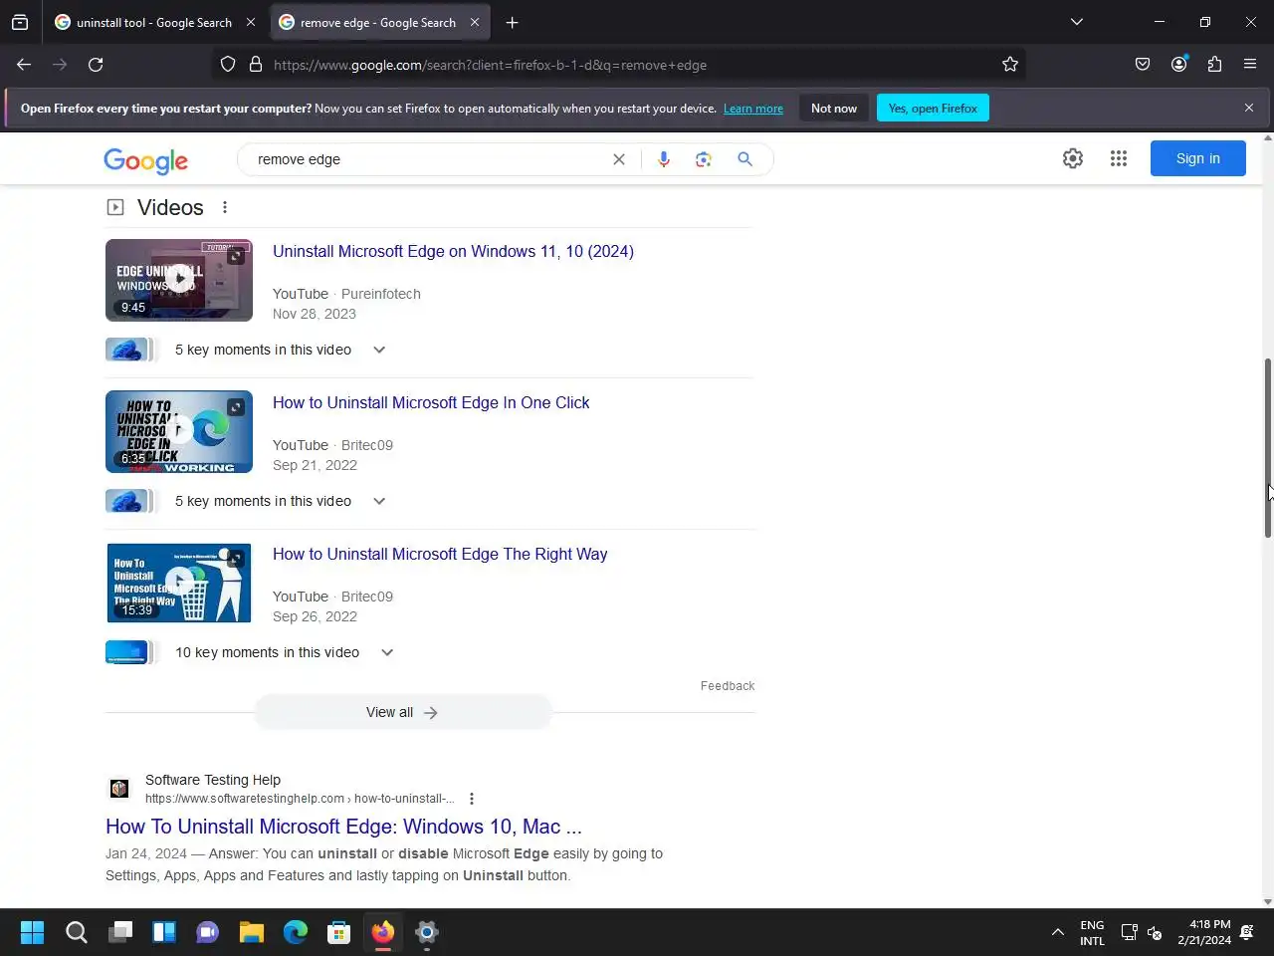Viewport: 1274px width, 956px height.
Task: Play the 6:35 One Click video thumbnail
Action: coord(179,431)
